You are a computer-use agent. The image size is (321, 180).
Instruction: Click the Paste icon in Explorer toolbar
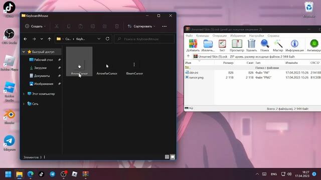click(81, 26)
